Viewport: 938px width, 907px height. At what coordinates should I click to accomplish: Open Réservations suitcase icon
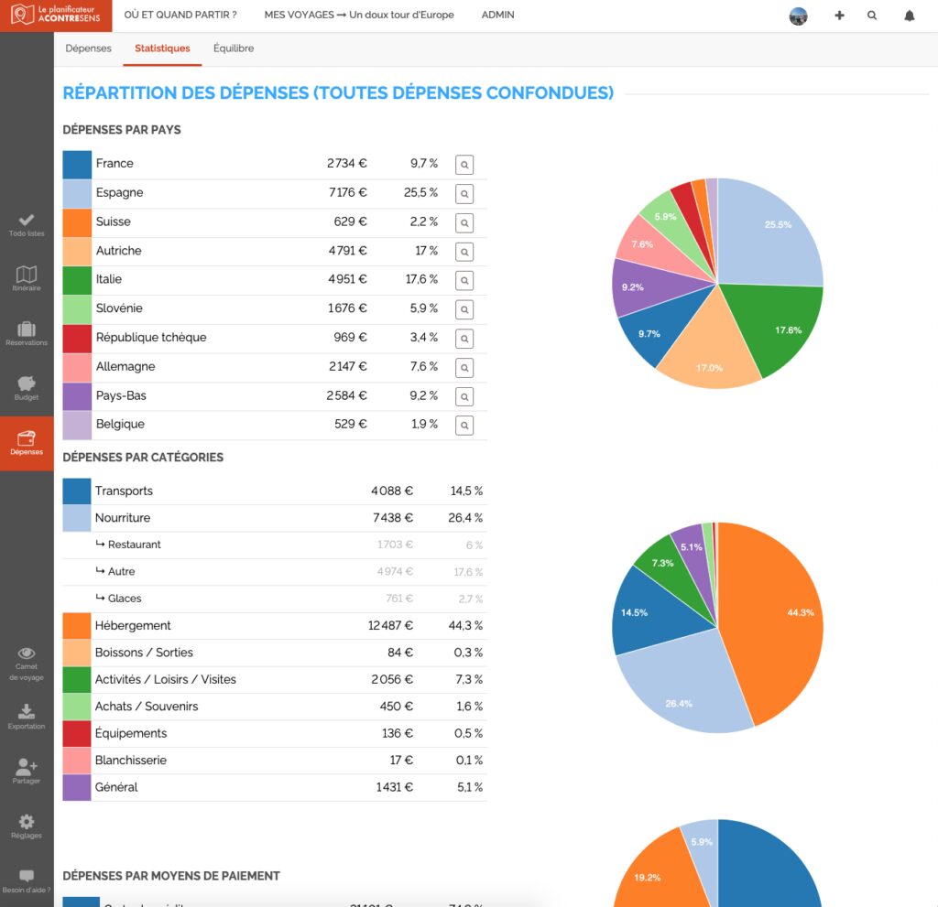click(x=27, y=333)
